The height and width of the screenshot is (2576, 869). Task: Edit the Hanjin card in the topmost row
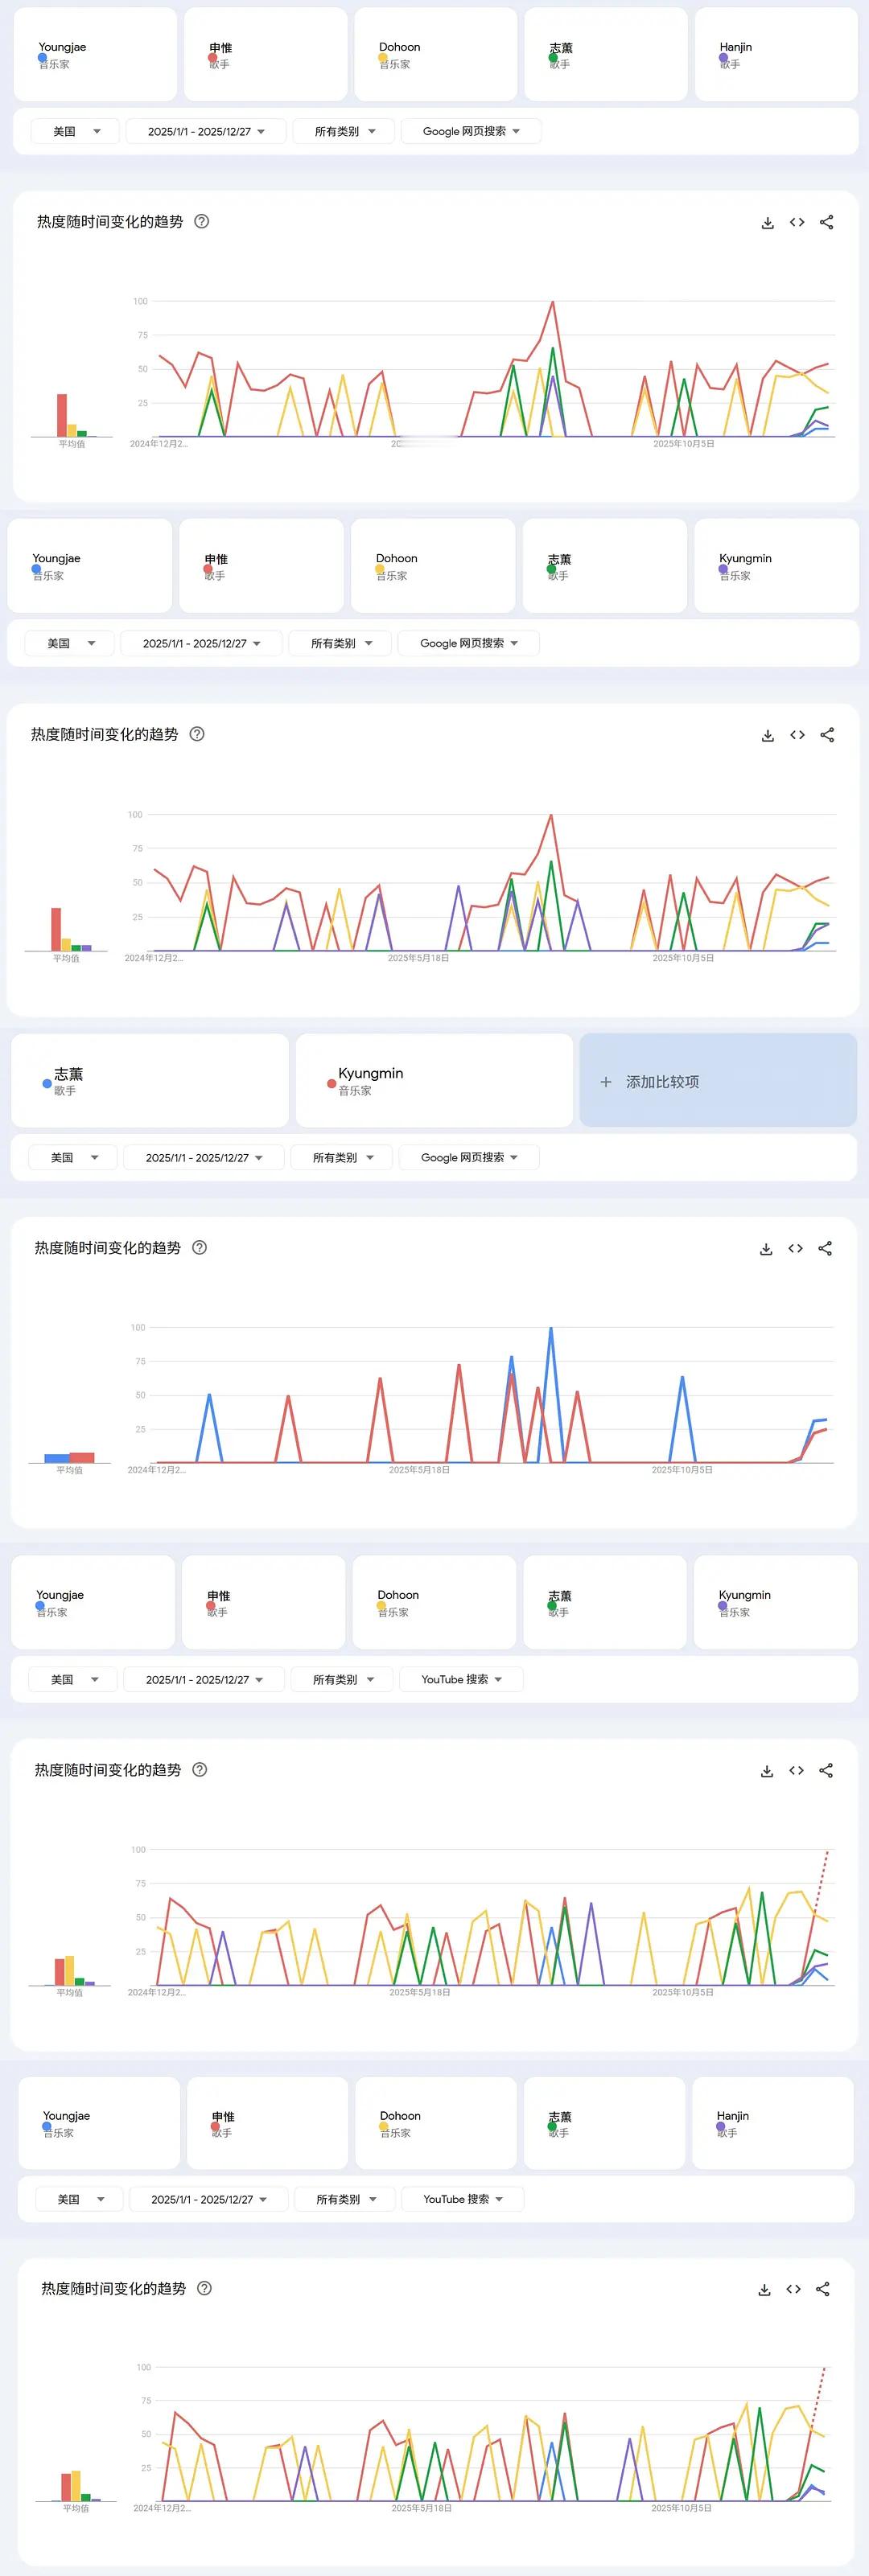pyautogui.click(x=776, y=55)
